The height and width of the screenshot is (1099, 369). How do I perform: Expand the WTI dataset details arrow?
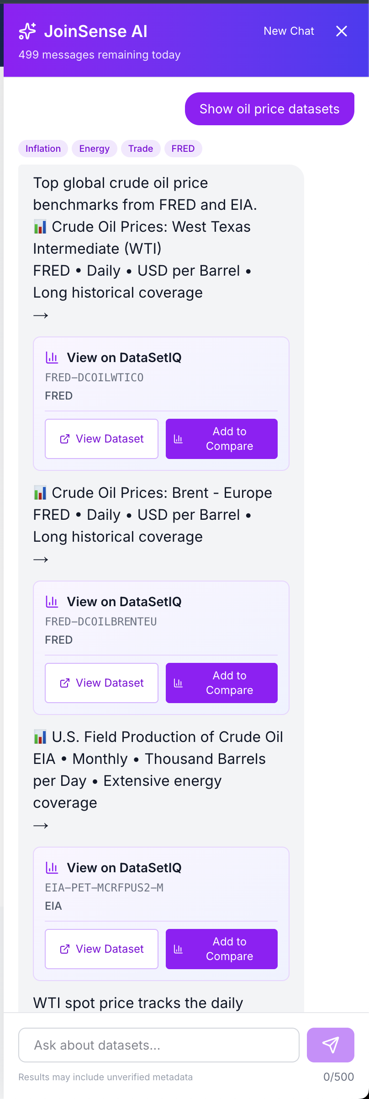[x=41, y=315]
